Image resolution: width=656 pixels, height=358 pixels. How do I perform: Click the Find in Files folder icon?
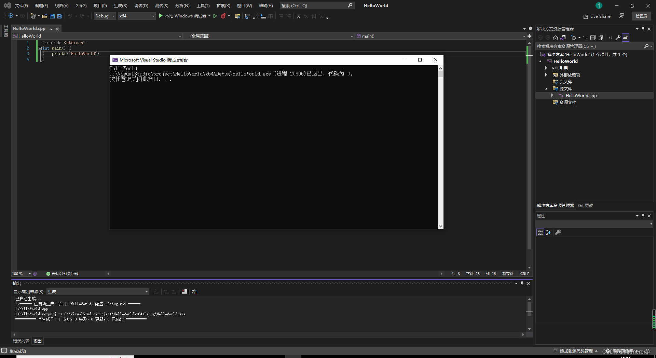tap(237, 16)
